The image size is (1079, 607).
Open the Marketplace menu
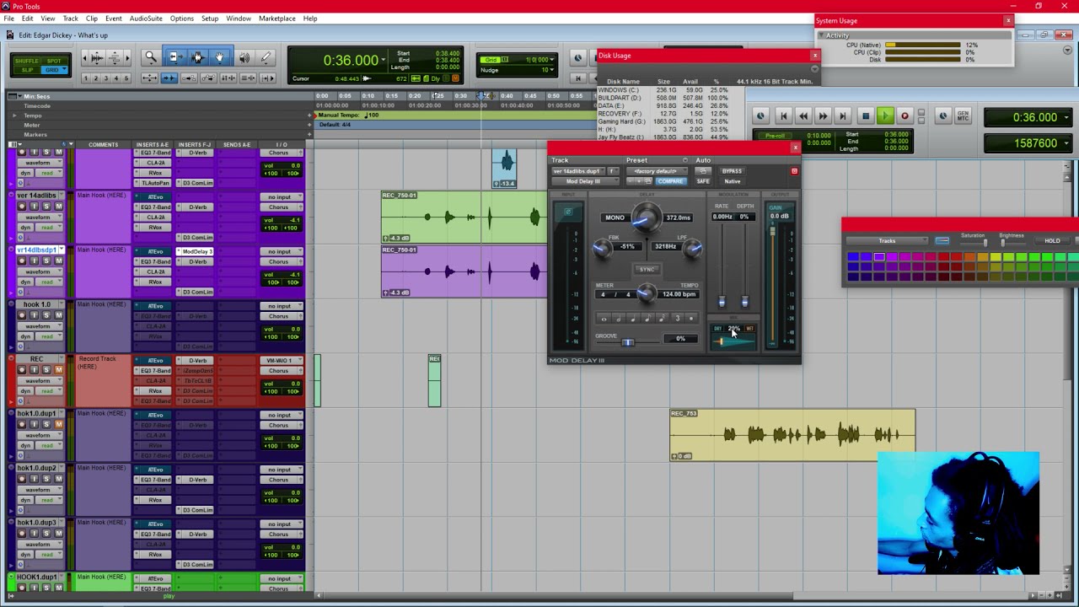(x=276, y=19)
